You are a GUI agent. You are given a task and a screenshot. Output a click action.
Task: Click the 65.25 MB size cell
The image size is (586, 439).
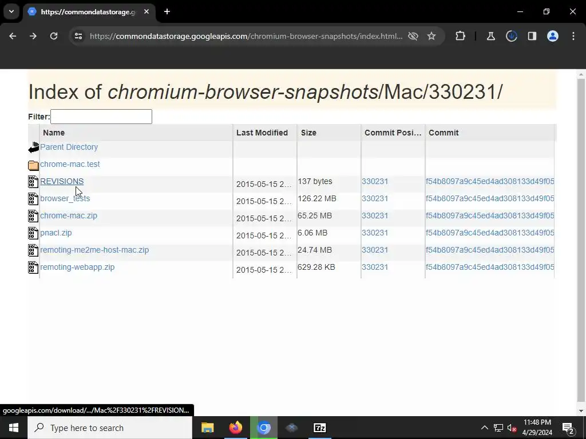[x=315, y=215]
